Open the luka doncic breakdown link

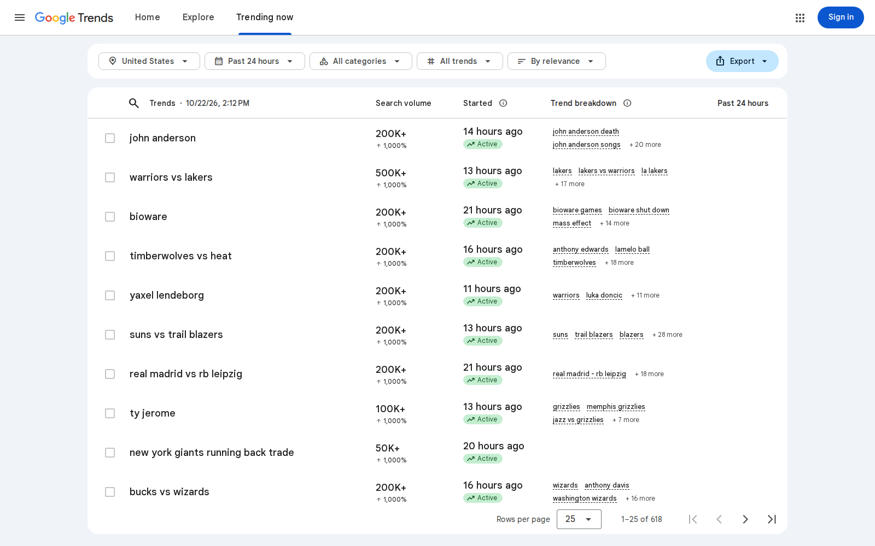(x=604, y=295)
